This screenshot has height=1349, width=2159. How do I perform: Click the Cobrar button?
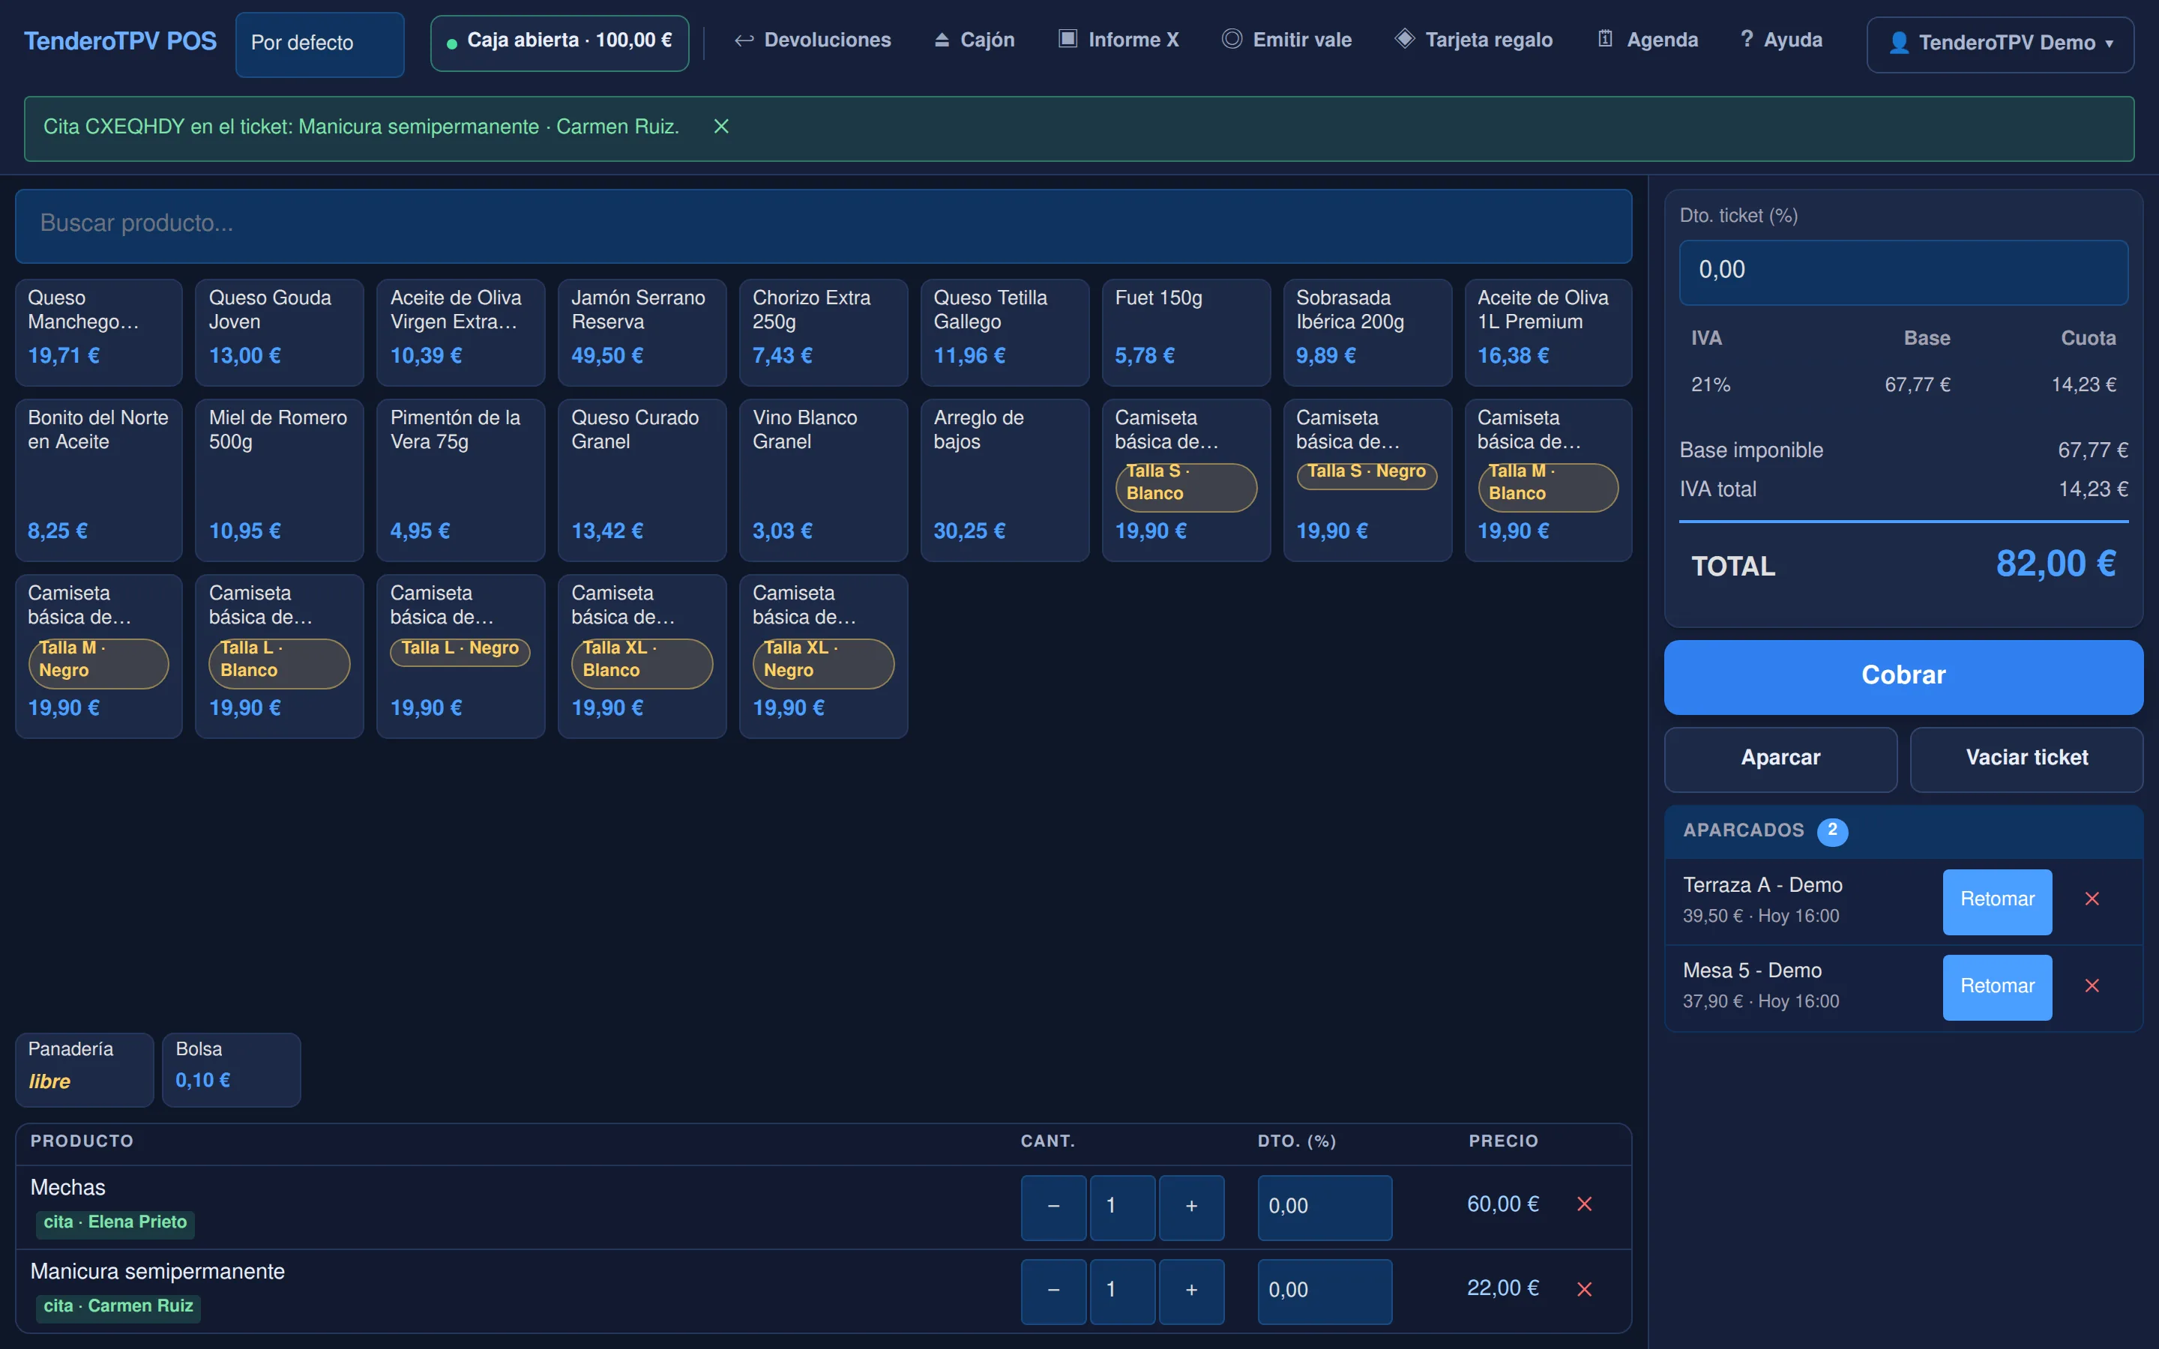(1903, 676)
